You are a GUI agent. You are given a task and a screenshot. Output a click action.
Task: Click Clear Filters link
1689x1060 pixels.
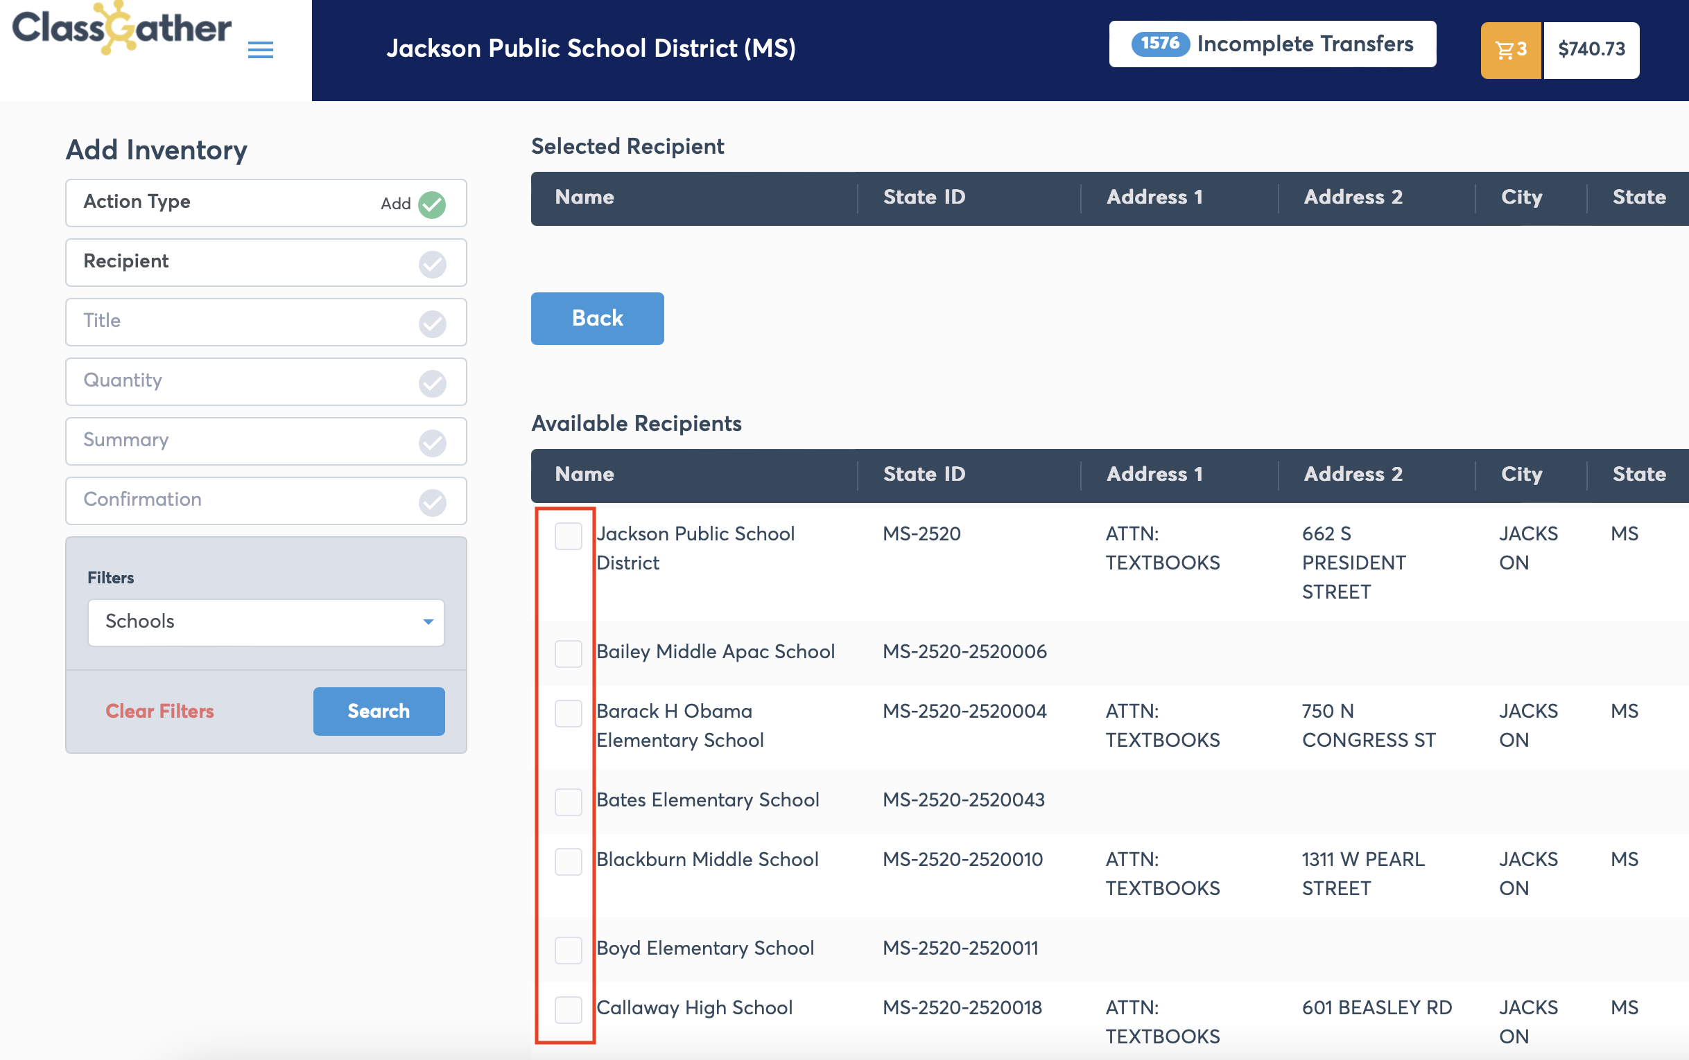pyautogui.click(x=160, y=711)
